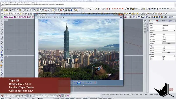Viewport: 176px width, 99px height.
Task: Select the Point tool in left sidebar
Action: tap(2, 24)
